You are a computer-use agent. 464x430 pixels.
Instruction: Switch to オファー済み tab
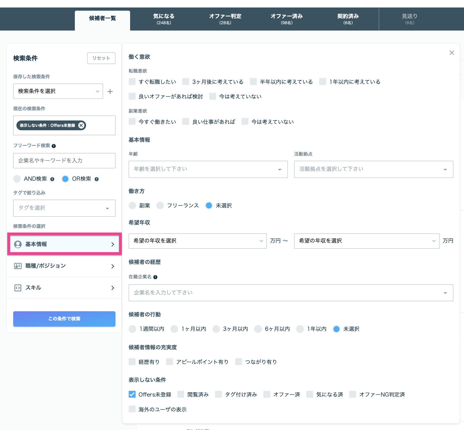point(287,19)
